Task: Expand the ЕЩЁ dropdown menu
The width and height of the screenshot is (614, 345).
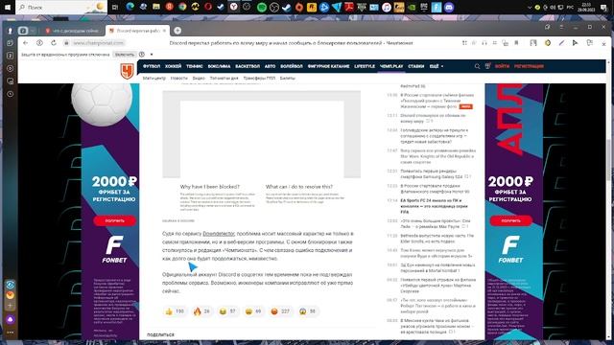Action: pyautogui.click(x=437, y=66)
